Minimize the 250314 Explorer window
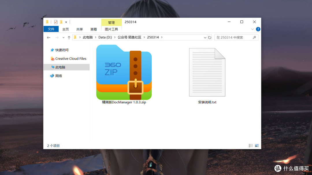 point(229,22)
